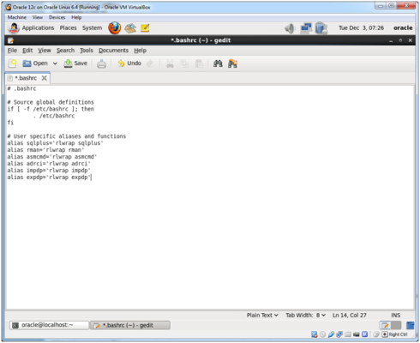
Task: Save the .bashrc file with Save button
Action: click(75, 63)
